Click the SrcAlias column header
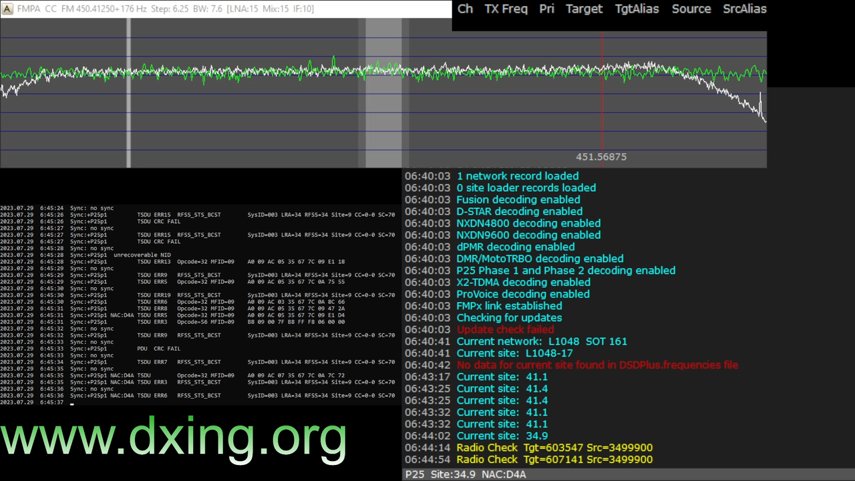 pos(744,9)
